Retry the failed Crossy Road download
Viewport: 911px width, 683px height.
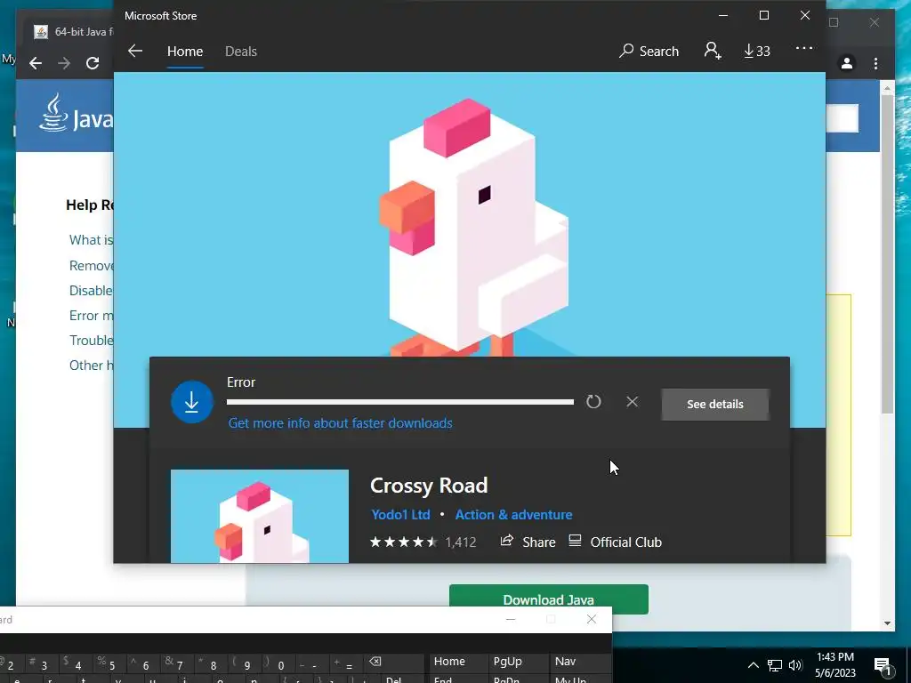(x=593, y=402)
